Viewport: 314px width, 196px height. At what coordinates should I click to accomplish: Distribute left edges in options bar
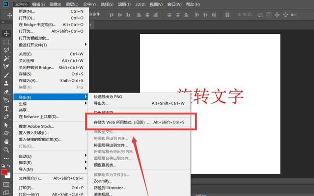(x=197, y=15)
